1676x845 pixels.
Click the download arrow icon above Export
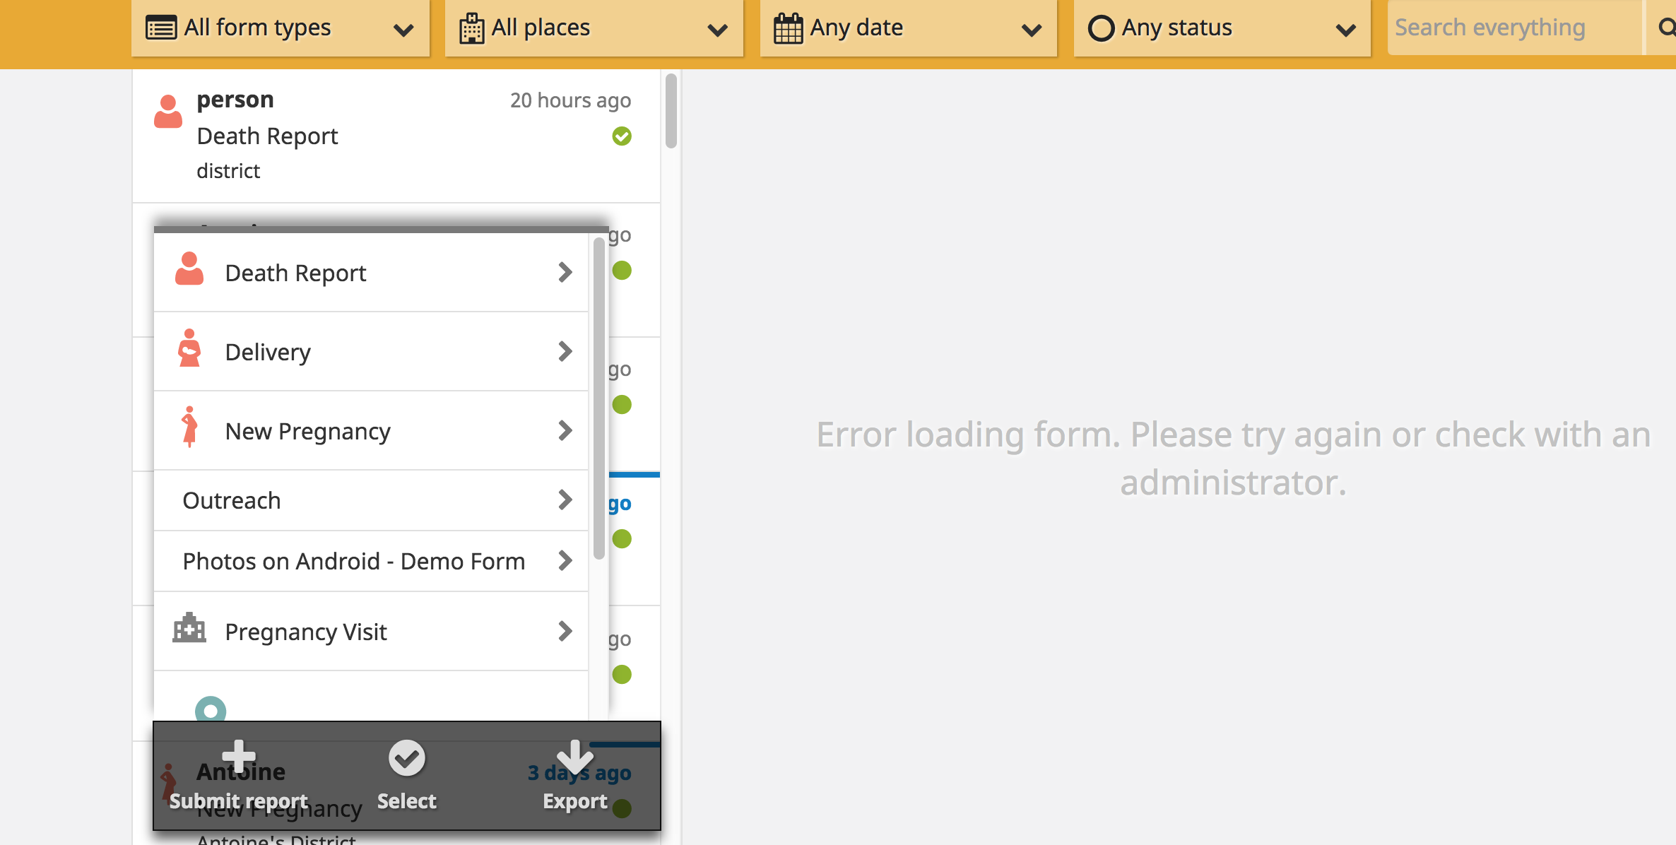pos(575,757)
